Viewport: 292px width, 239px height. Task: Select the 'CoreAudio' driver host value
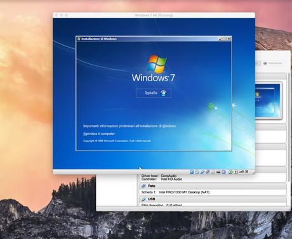point(169,176)
